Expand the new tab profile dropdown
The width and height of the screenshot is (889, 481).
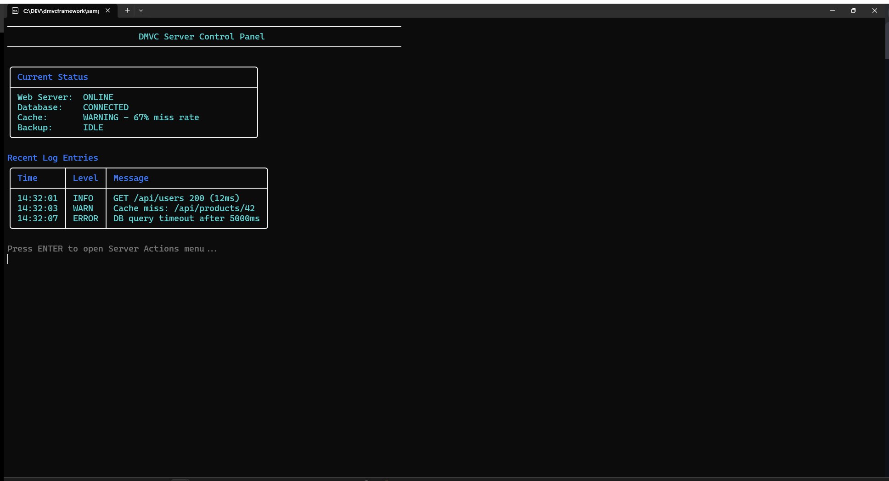pyautogui.click(x=141, y=11)
